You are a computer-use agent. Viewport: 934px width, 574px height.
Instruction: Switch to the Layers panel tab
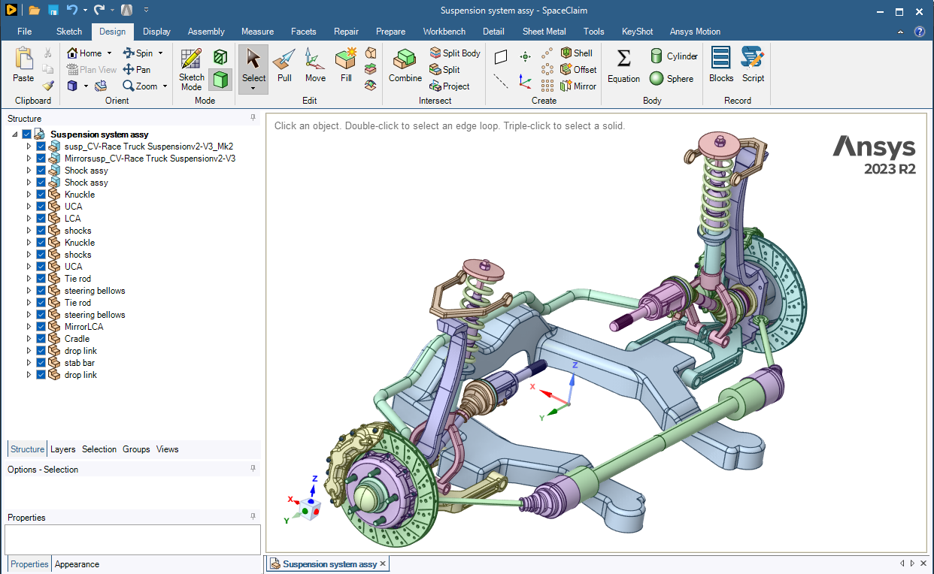point(63,449)
